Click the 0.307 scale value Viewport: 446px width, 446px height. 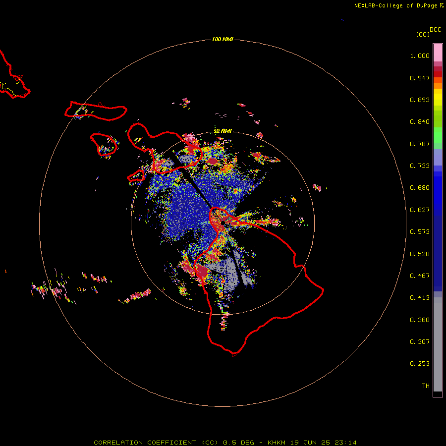pyautogui.click(x=420, y=342)
